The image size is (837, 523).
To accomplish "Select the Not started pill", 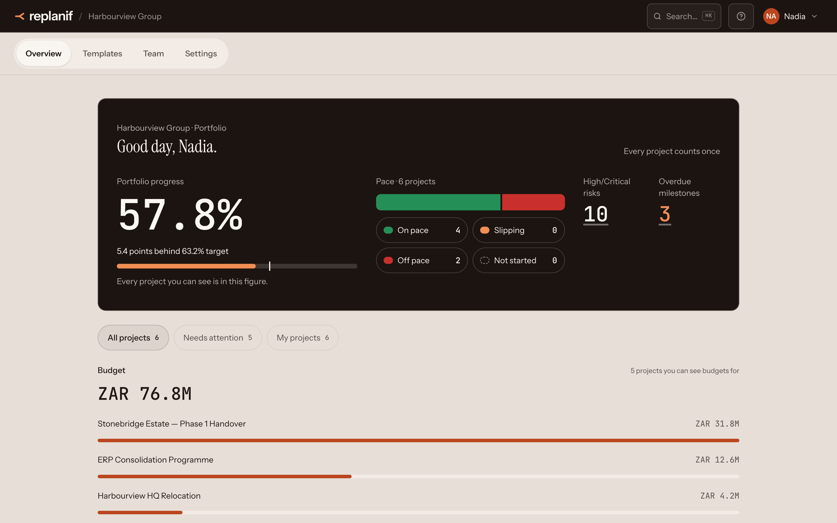I will (518, 260).
